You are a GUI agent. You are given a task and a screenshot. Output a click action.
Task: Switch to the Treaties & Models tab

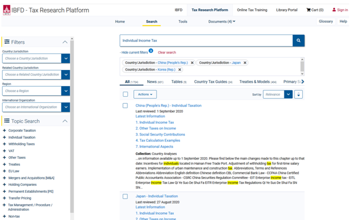[x=258, y=82]
